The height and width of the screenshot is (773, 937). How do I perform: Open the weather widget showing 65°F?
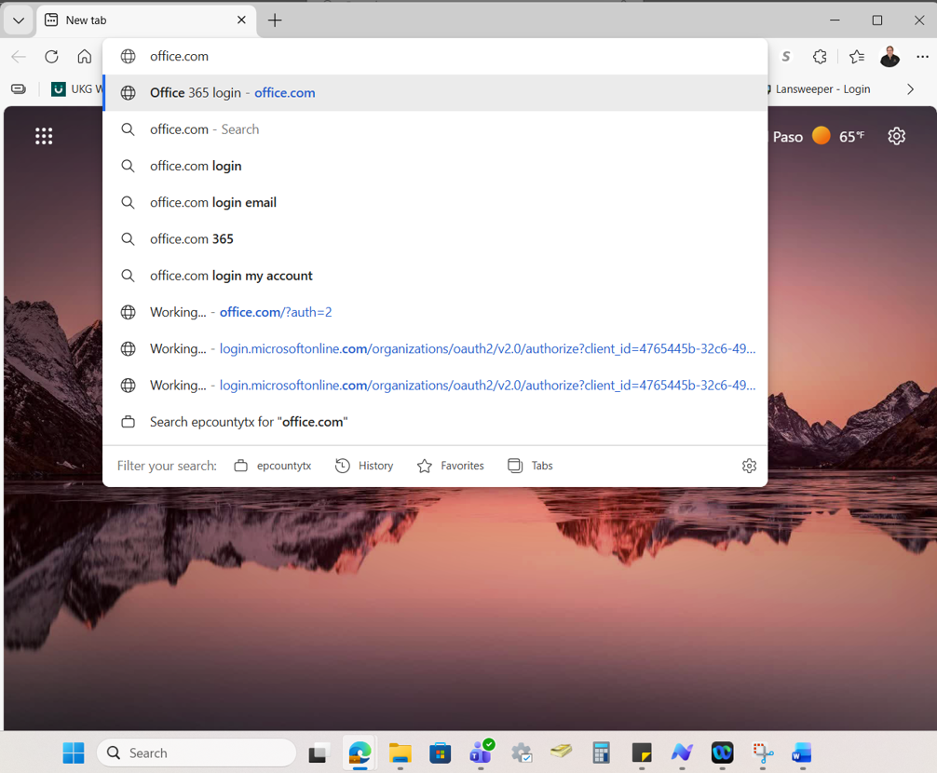coord(818,136)
